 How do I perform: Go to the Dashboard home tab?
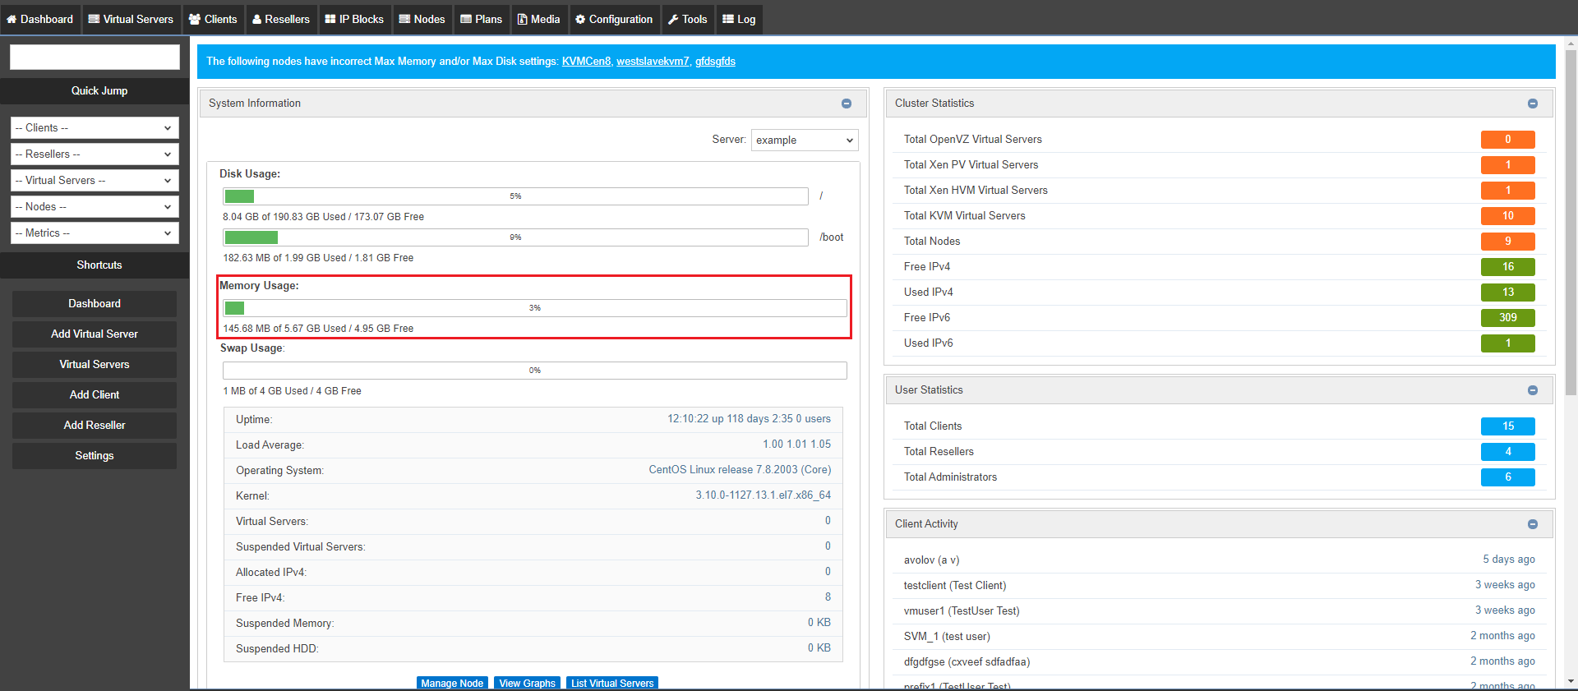40,19
